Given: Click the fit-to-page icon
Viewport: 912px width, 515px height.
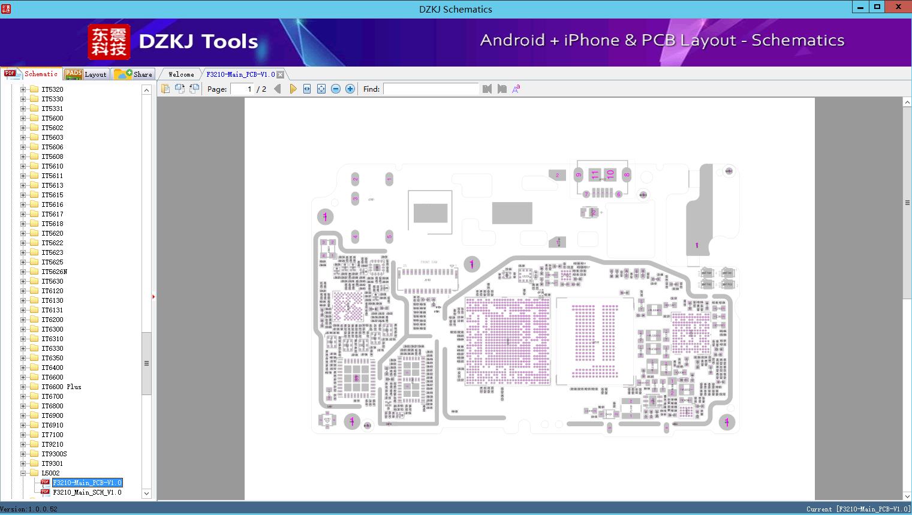Looking at the screenshot, I should click(x=321, y=89).
